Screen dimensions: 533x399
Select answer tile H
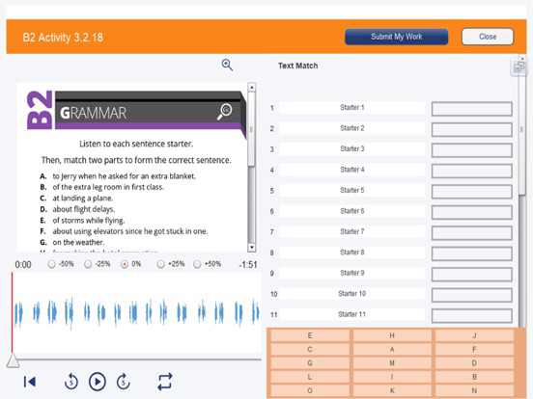point(392,335)
